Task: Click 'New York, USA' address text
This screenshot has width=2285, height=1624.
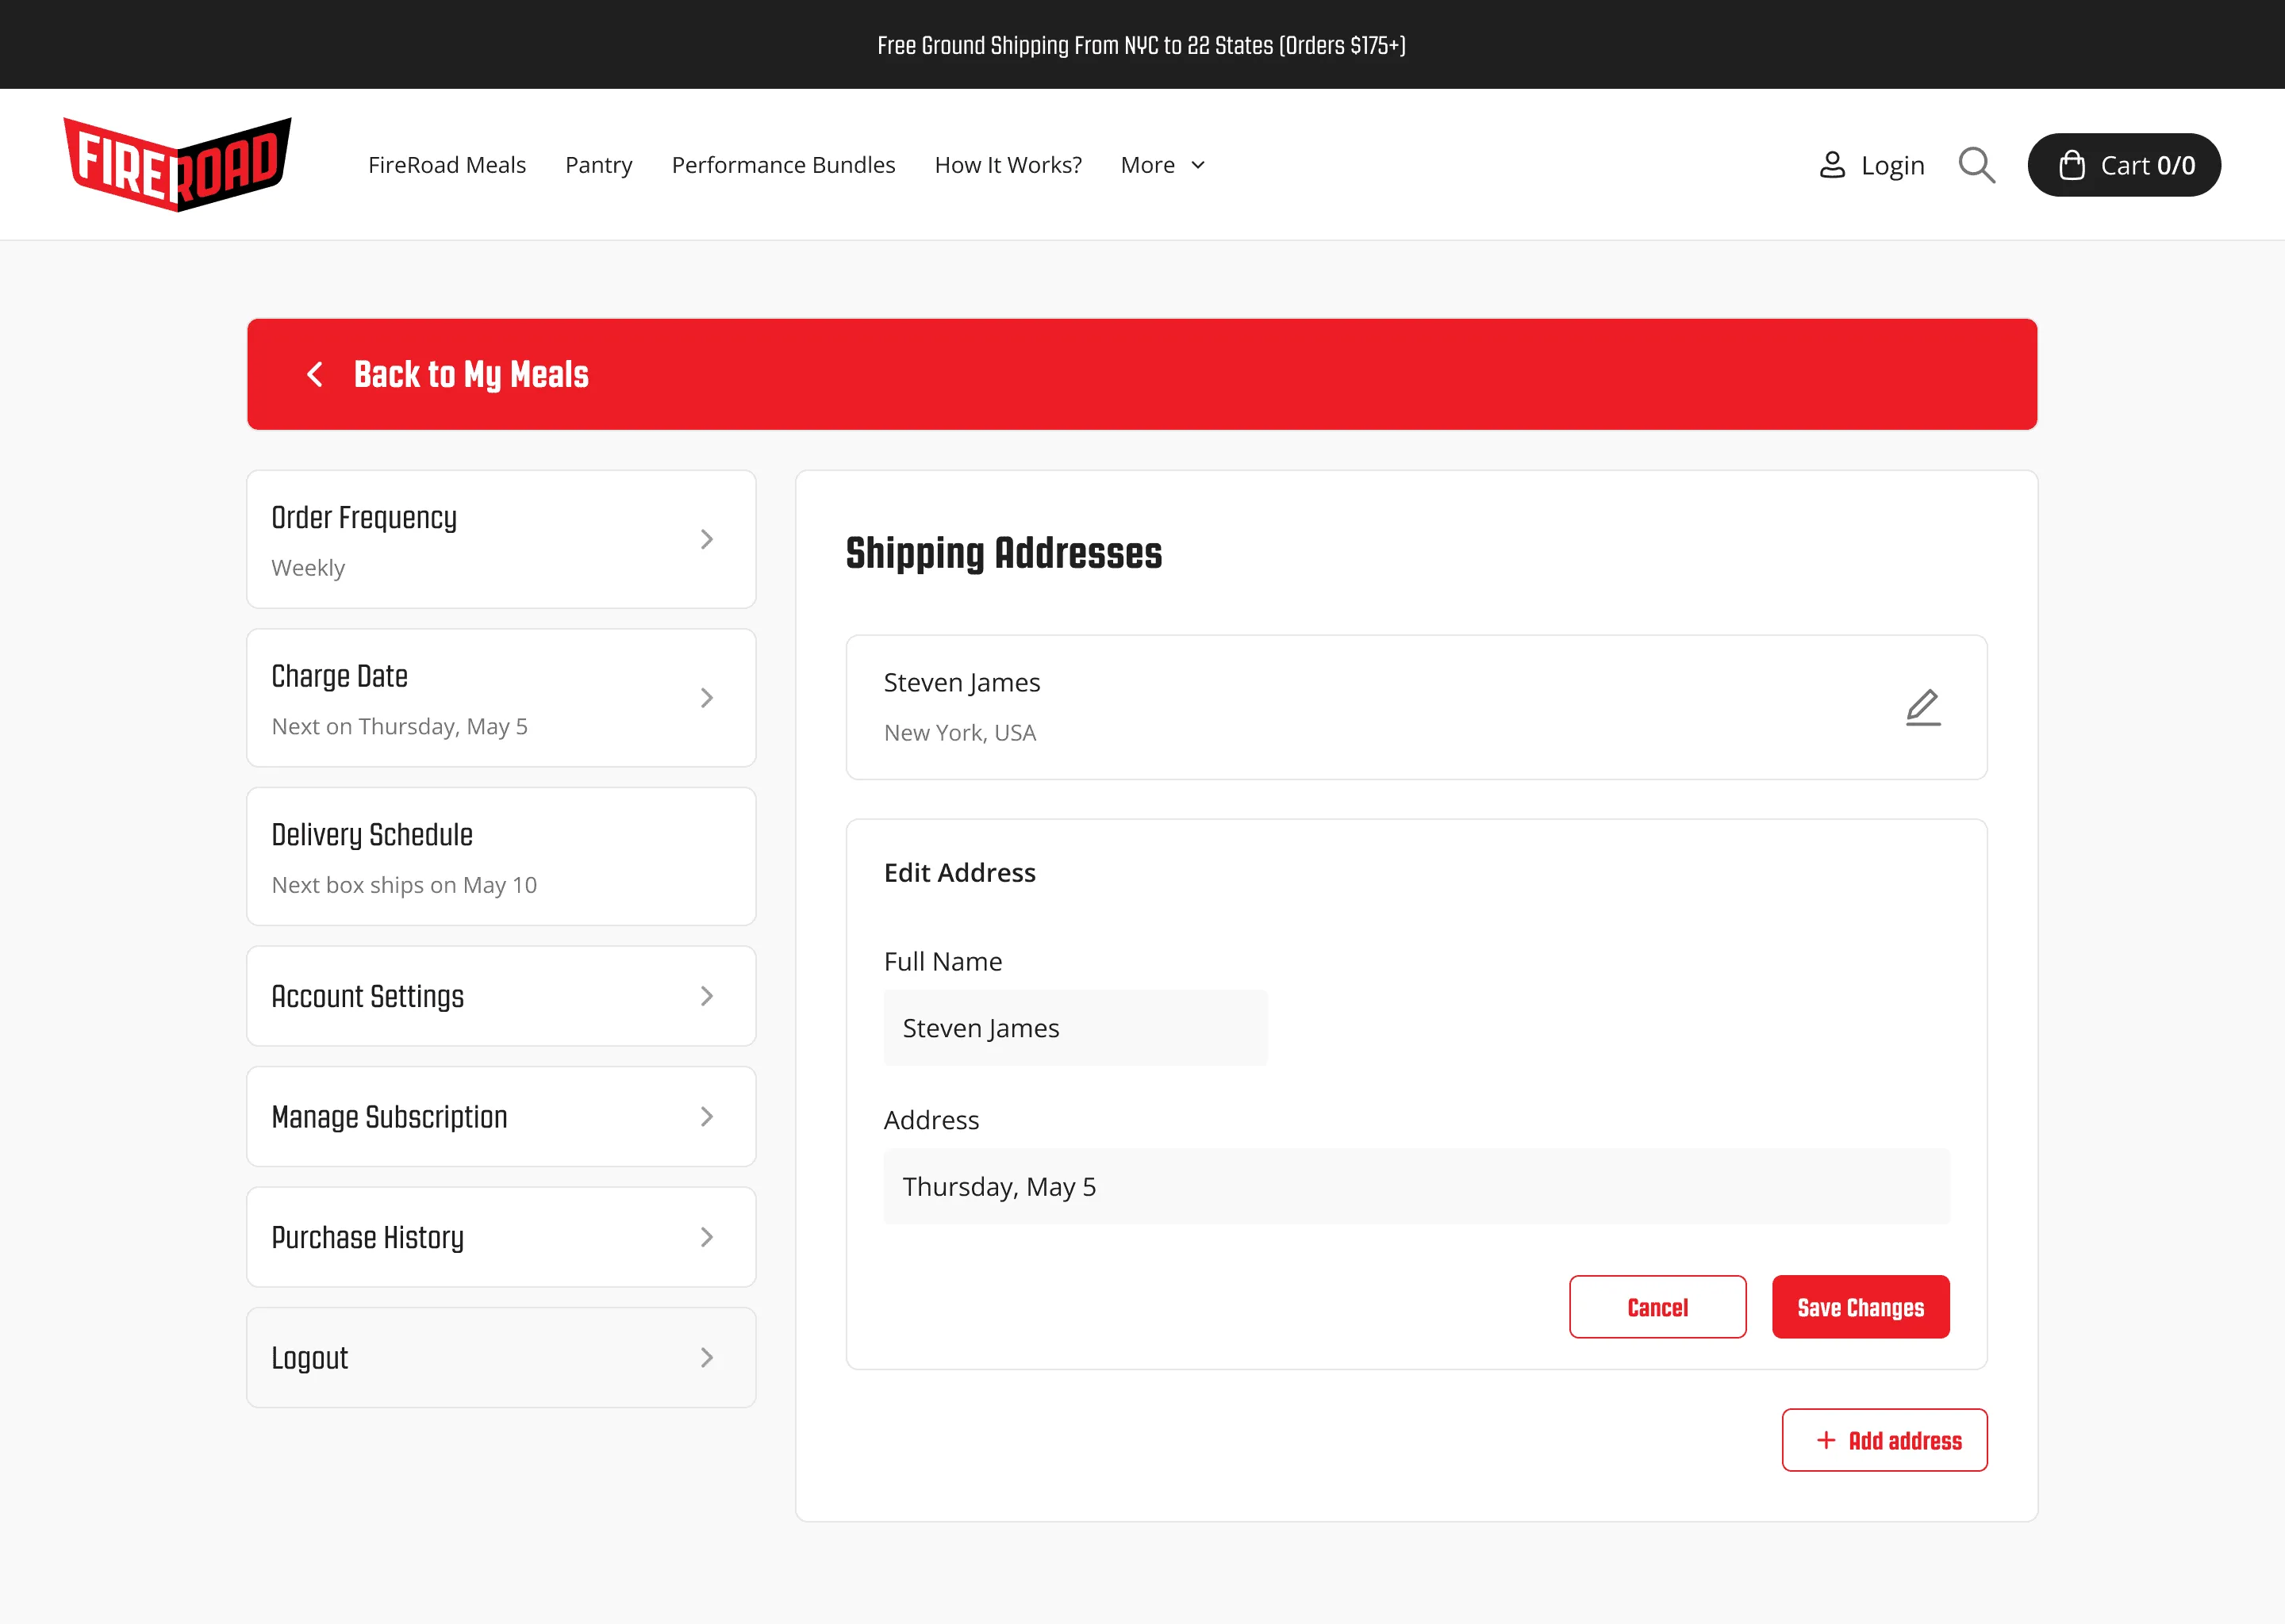Action: [959, 733]
